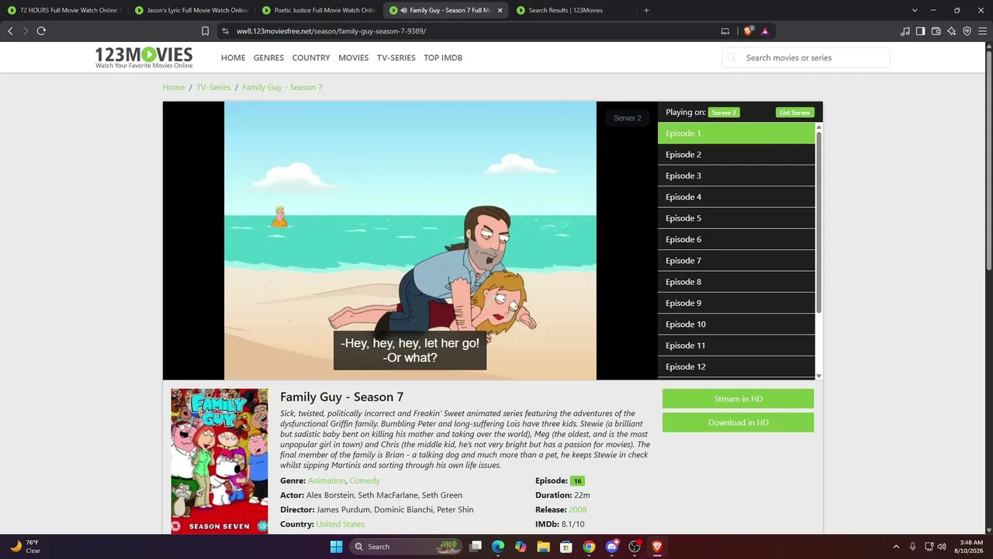Open the HOME menu item
Screen dimensions: 993x559
pos(233,57)
